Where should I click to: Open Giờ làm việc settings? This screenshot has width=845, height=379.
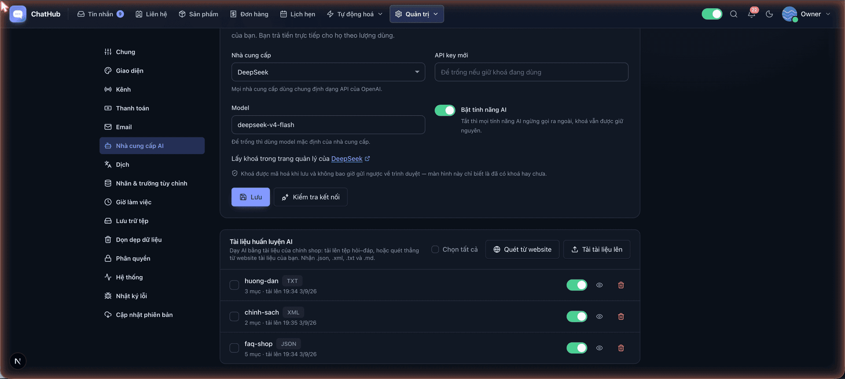tap(152, 202)
